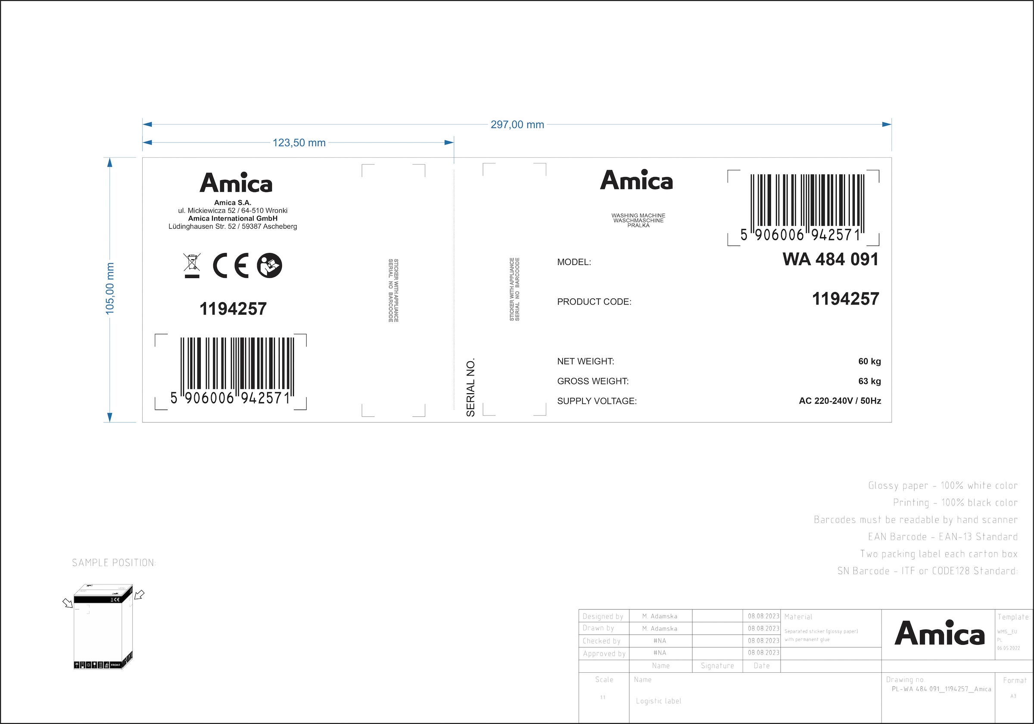This screenshot has height=724, width=1034.
Task: Select note 'Barcodes must be readable by hand scanner'
Action: coord(916,519)
